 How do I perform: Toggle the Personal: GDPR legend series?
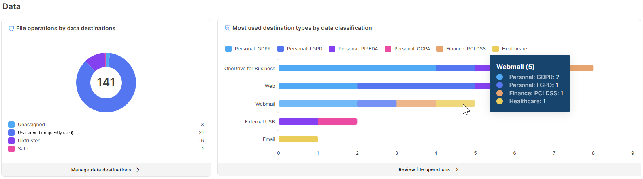(248, 49)
